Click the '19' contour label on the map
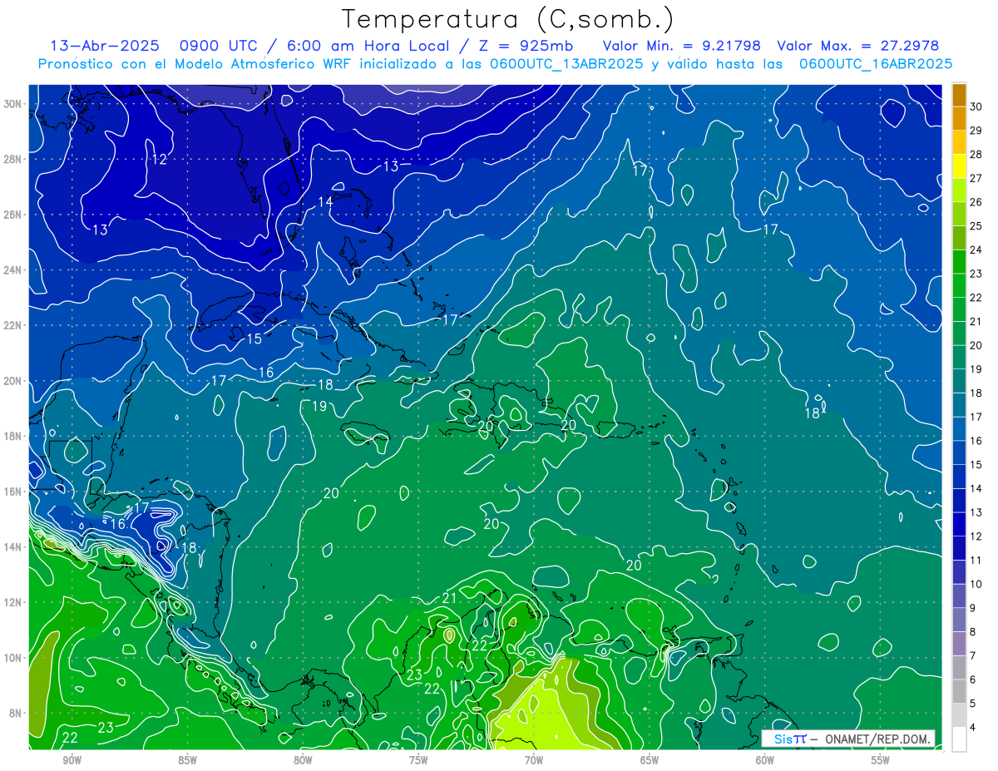 319,406
